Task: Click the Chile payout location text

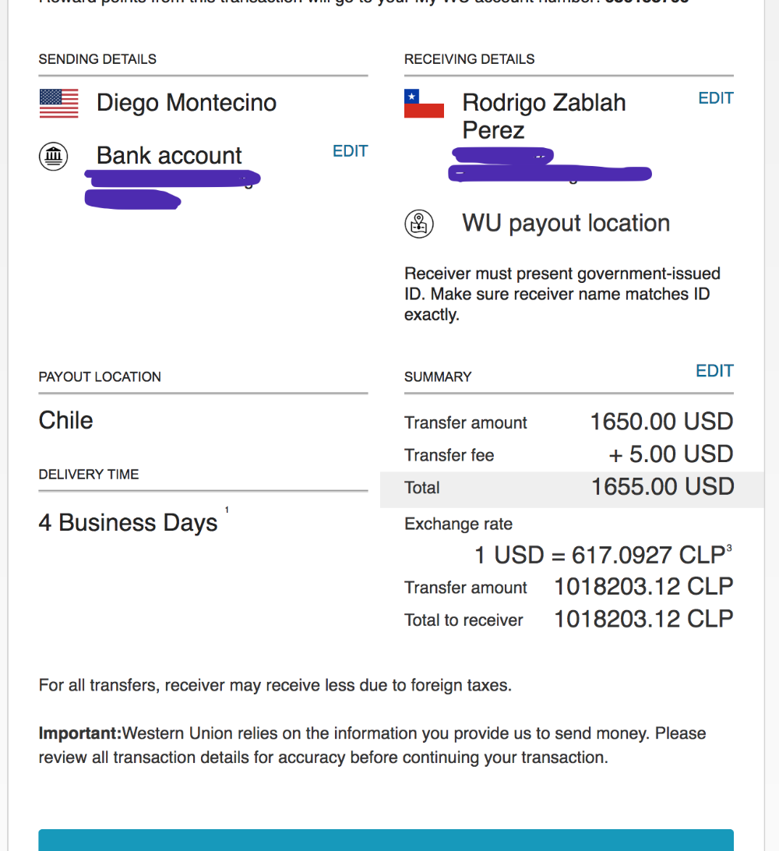Action: tap(65, 420)
